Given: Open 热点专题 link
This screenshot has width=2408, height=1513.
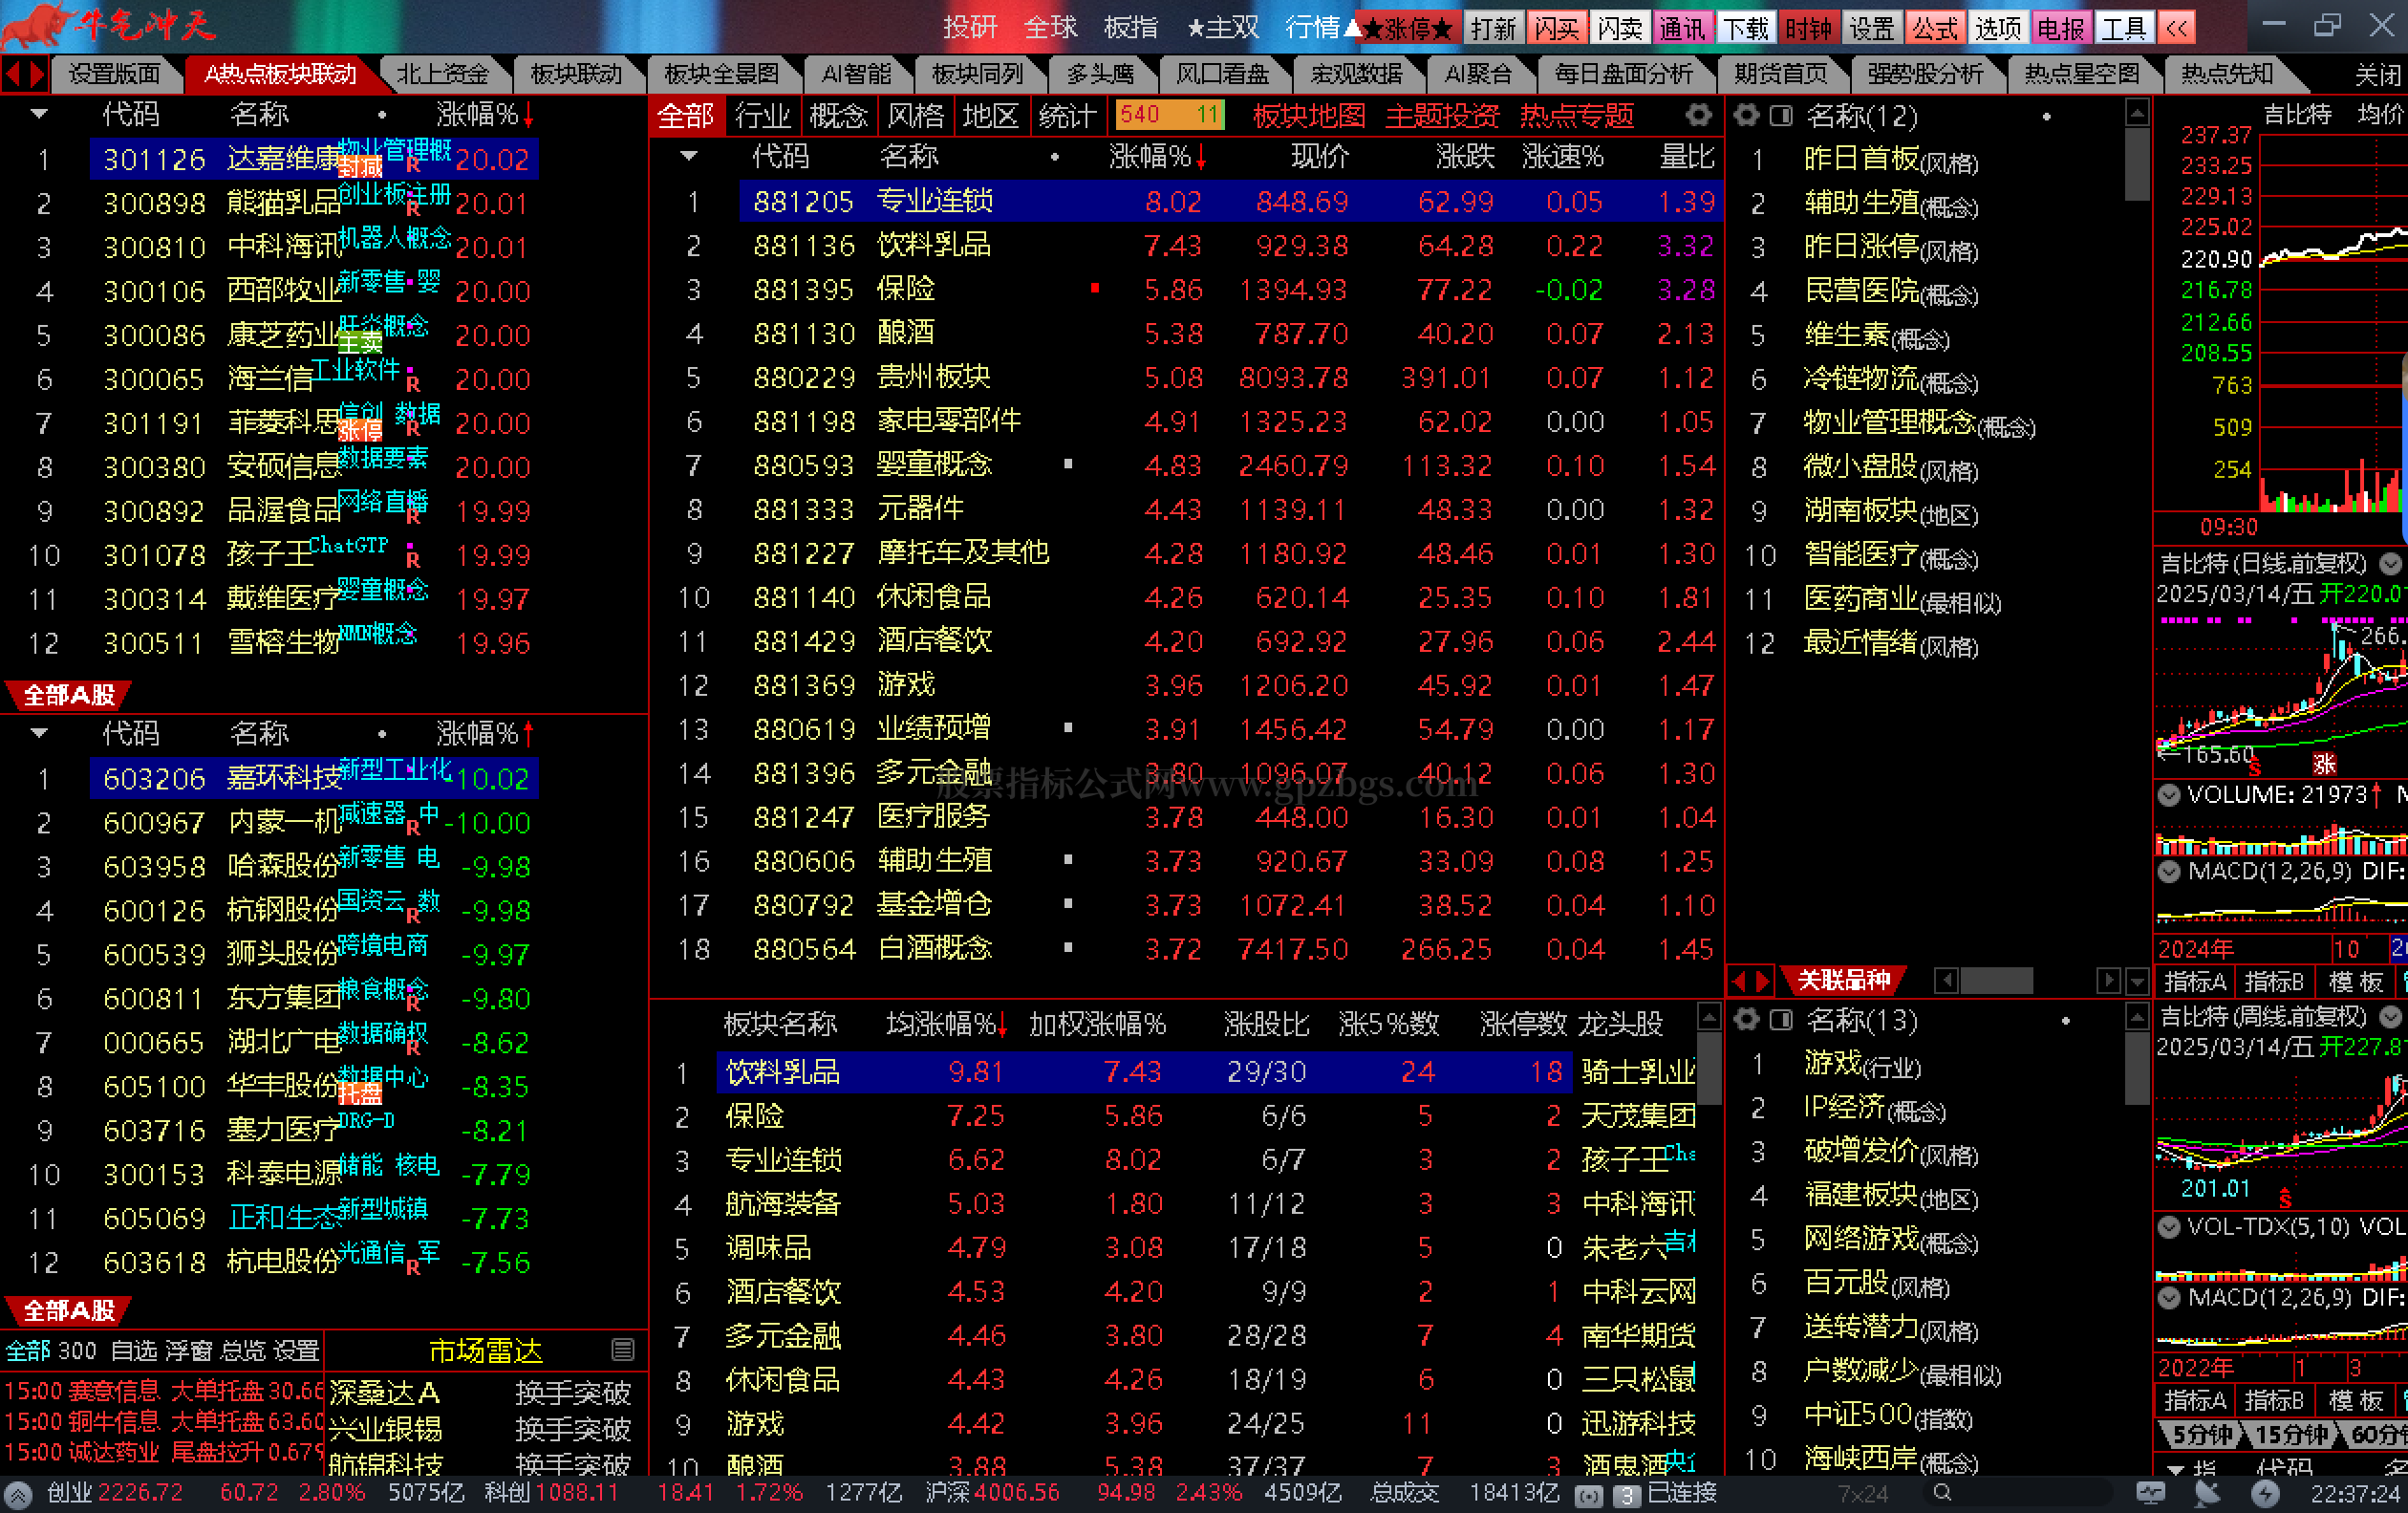Looking at the screenshot, I should coord(1576,116).
